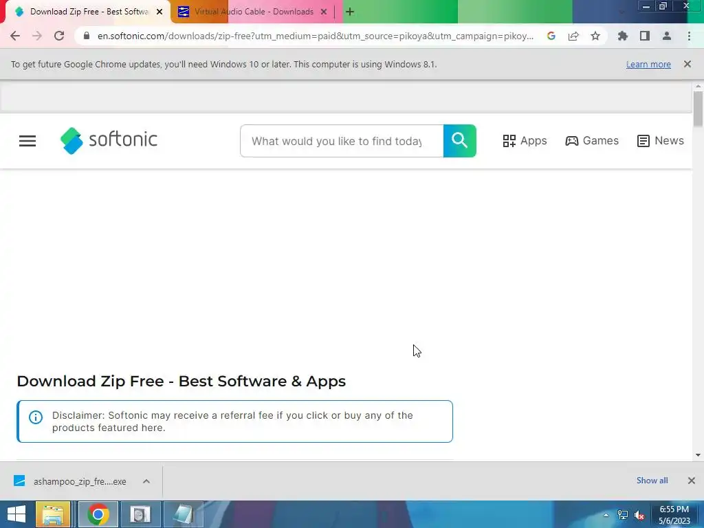Open the Softonic hamburger menu

(27, 141)
